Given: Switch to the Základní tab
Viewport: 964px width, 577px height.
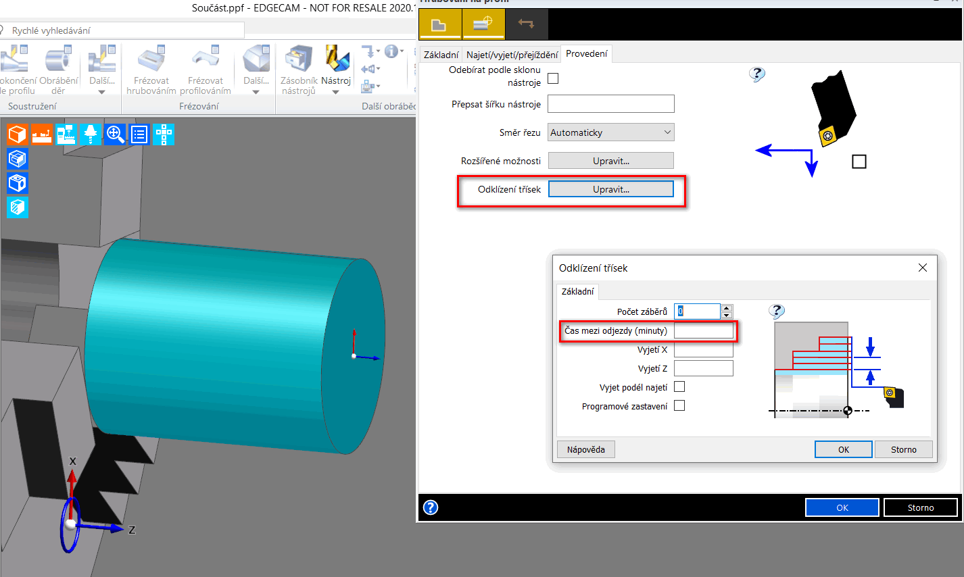Looking at the screenshot, I should [441, 55].
